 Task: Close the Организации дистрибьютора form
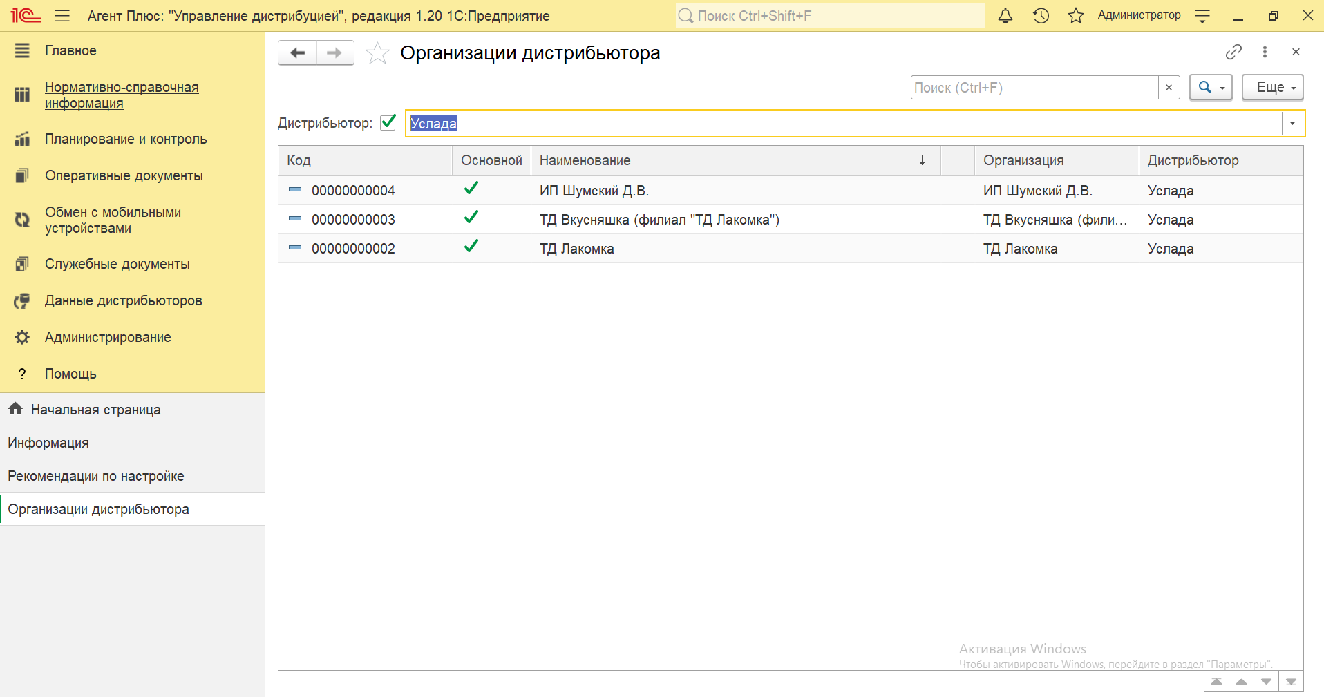click(1296, 52)
